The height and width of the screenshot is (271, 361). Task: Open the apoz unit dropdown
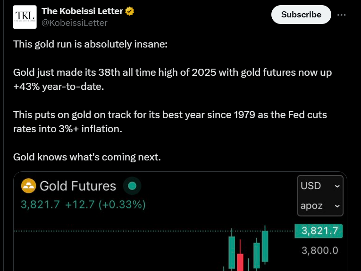[320, 206]
